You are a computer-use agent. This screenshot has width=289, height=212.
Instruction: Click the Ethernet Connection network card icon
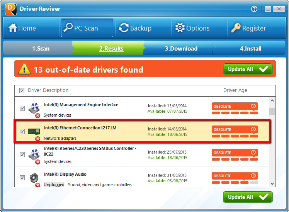tap(34, 131)
